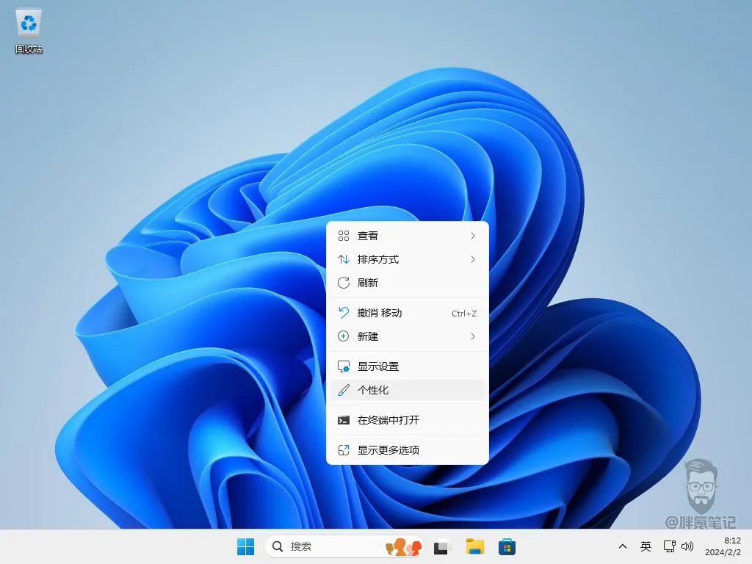Click the Windows Start button
The image size is (752, 564).
(x=245, y=546)
